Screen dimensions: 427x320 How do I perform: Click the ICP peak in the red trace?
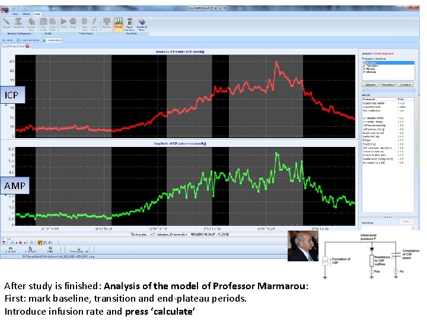(x=276, y=63)
